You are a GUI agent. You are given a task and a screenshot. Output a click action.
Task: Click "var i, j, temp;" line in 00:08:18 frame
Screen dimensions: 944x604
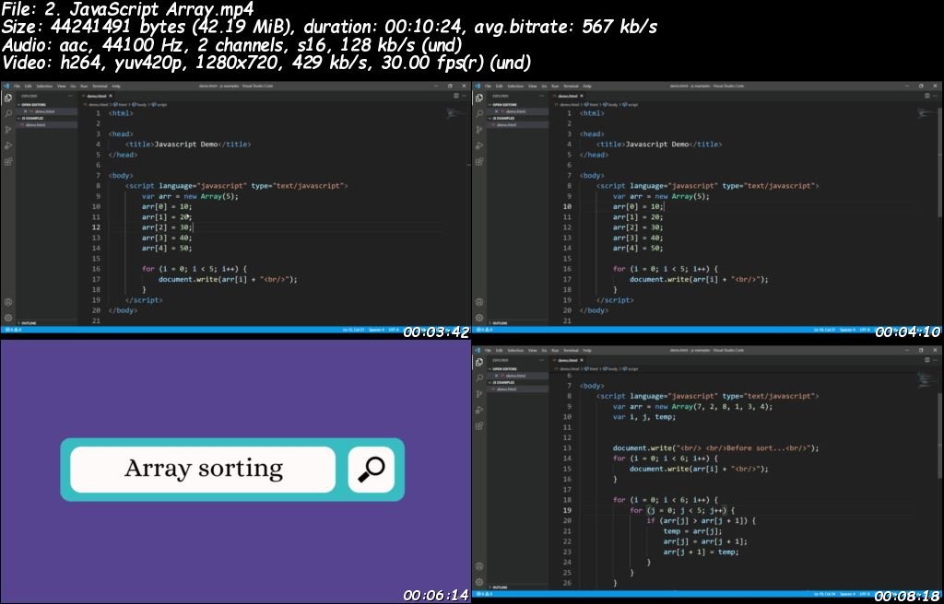643,417
